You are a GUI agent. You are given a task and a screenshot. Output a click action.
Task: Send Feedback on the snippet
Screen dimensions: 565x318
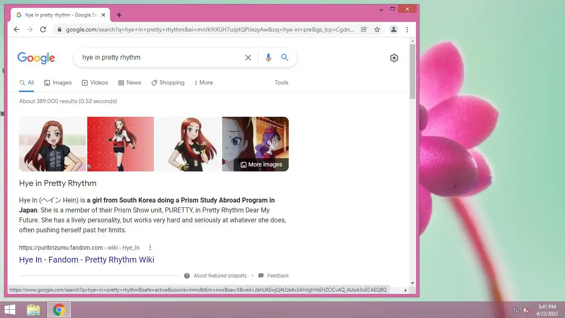tap(273, 276)
